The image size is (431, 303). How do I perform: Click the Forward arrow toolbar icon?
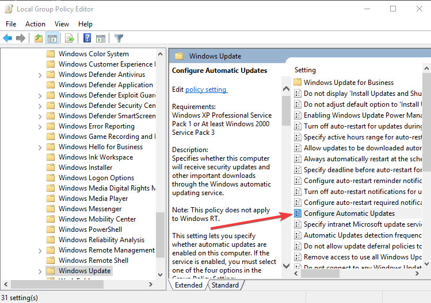(x=21, y=38)
